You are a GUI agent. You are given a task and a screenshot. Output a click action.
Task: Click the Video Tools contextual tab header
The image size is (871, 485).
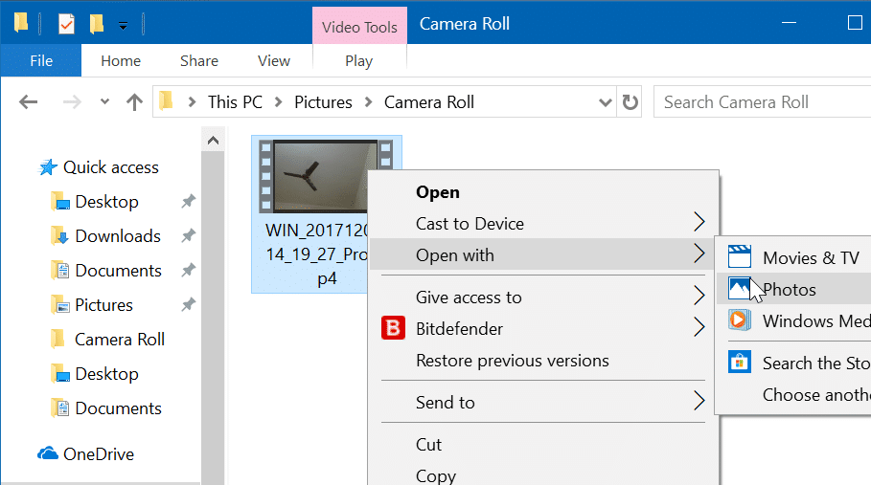point(359,26)
